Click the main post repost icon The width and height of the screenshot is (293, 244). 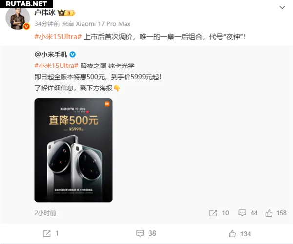click(47, 233)
